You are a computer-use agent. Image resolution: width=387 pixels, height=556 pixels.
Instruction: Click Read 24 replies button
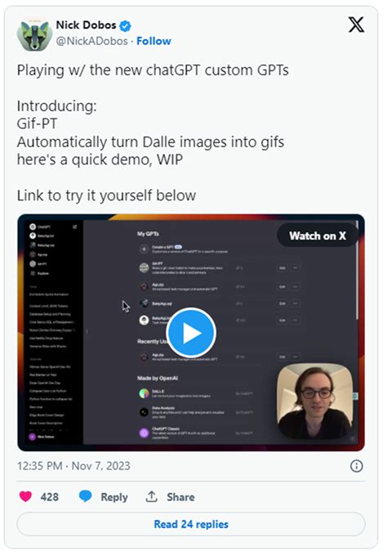[x=191, y=524]
